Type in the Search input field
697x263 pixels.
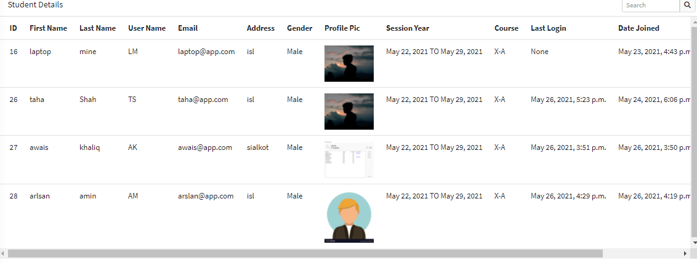pos(650,6)
